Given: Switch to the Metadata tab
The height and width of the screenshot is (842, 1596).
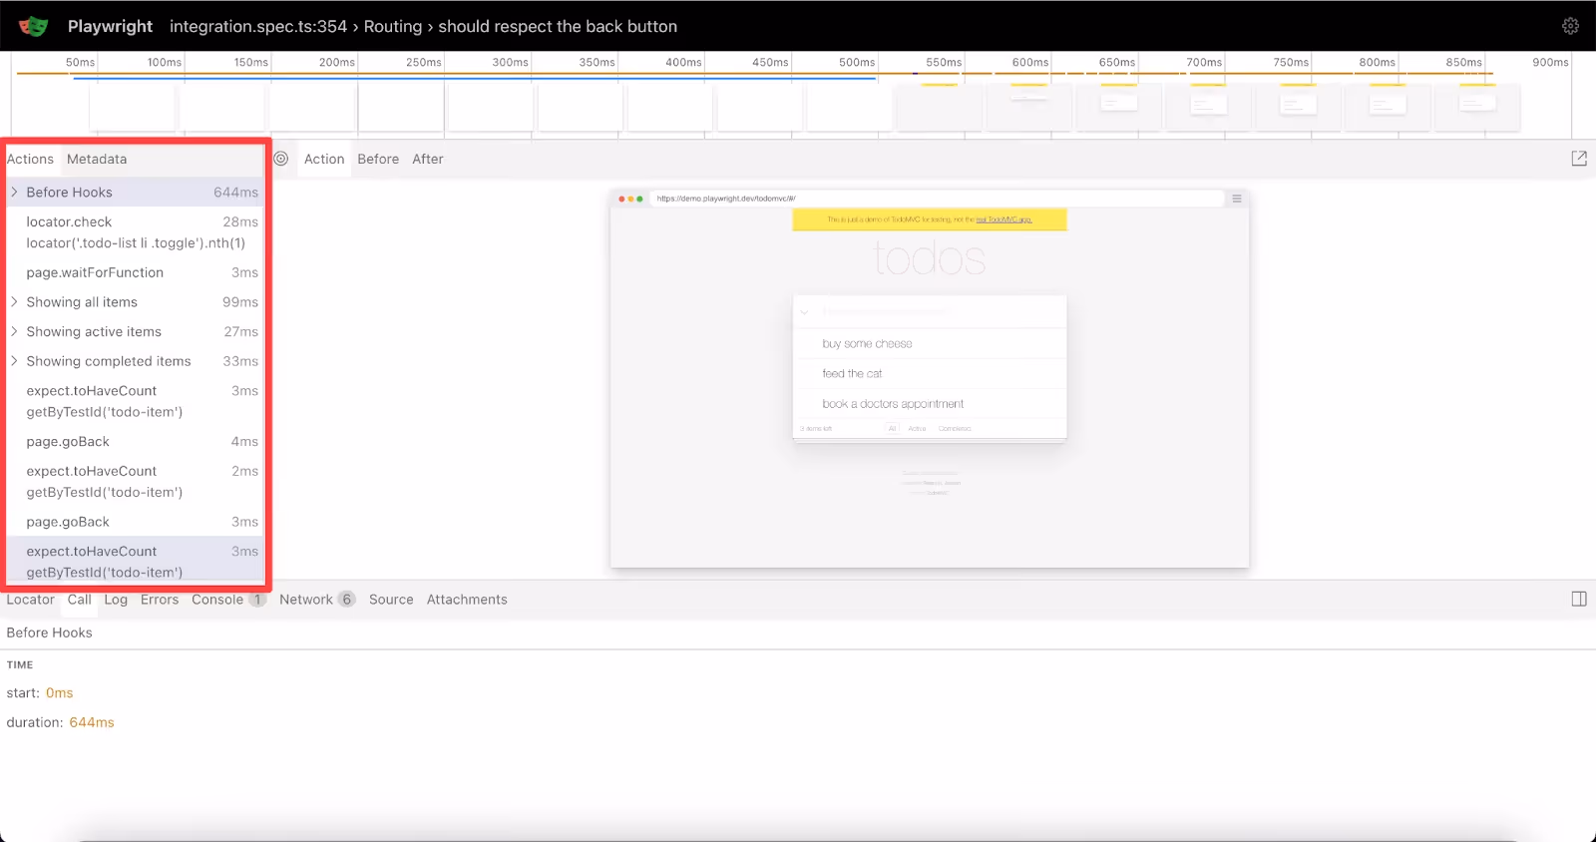Looking at the screenshot, I should [97, 159].
